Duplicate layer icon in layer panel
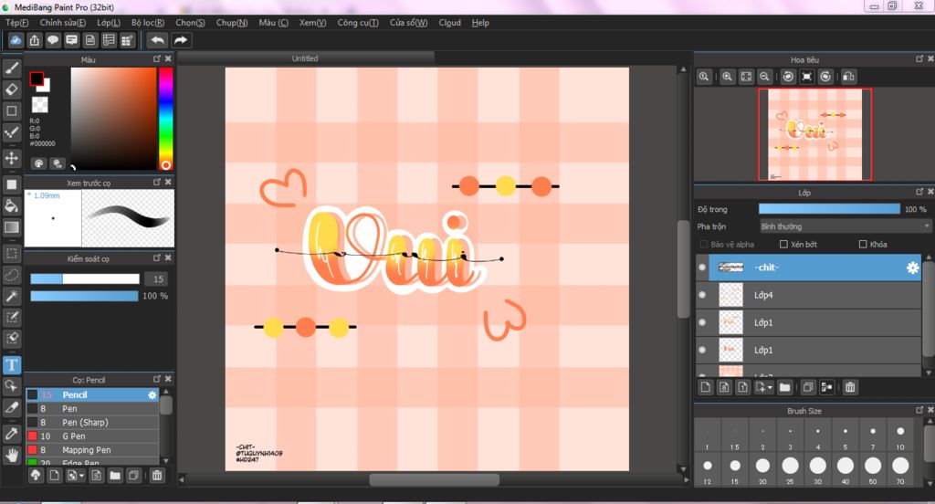 [x=807, y=387]
